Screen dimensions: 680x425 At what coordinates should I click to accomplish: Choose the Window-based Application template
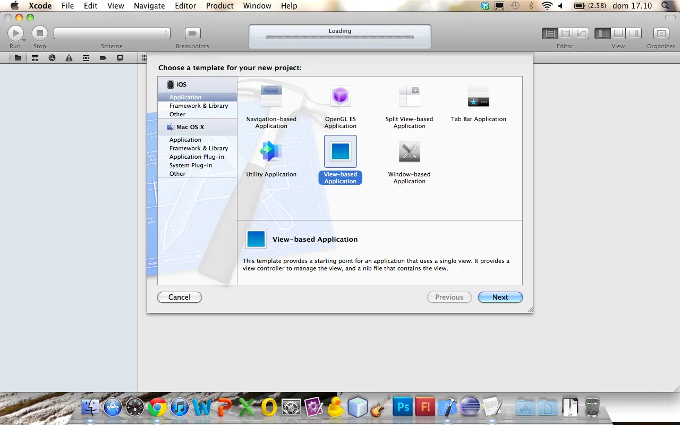tap(409, 154)
